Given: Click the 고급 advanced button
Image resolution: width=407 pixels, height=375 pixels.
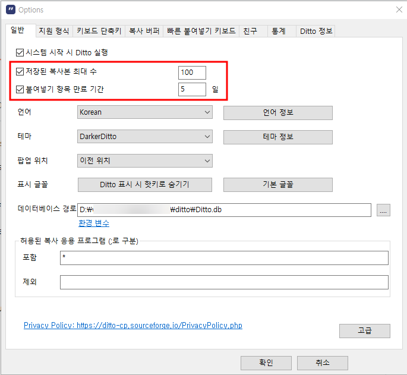Looking at the screenshot, I should pyautogui.click(x=365, y=331).
